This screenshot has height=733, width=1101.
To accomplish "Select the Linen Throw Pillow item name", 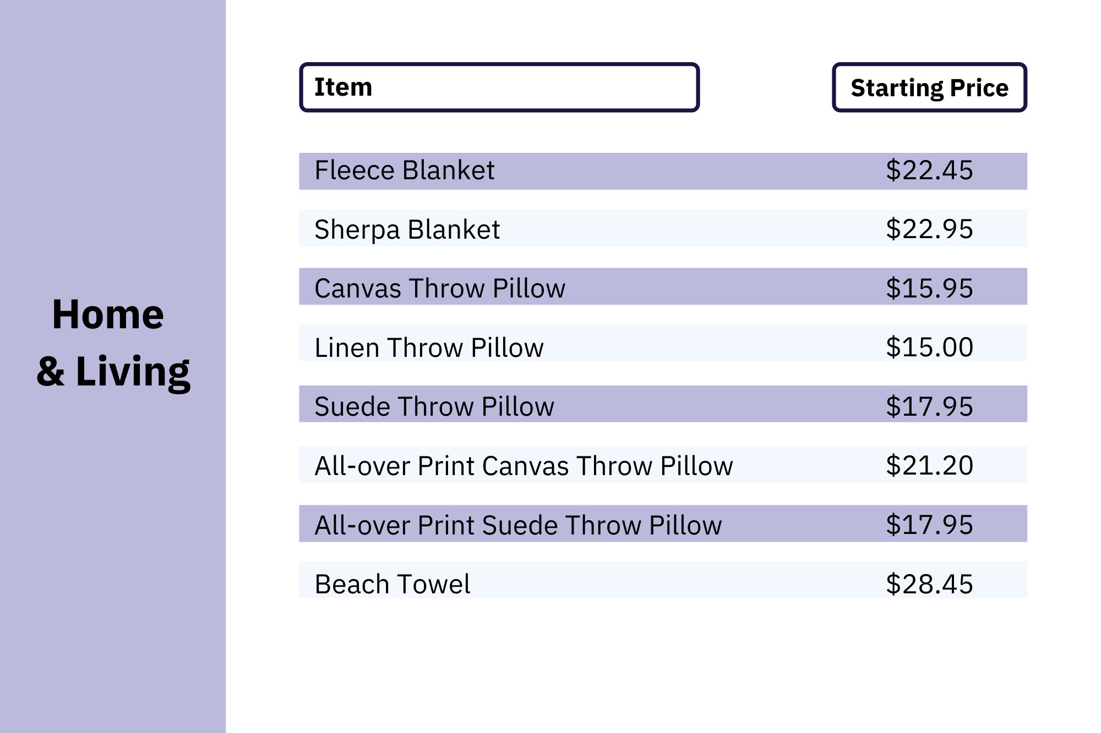I will coord(429,348).
